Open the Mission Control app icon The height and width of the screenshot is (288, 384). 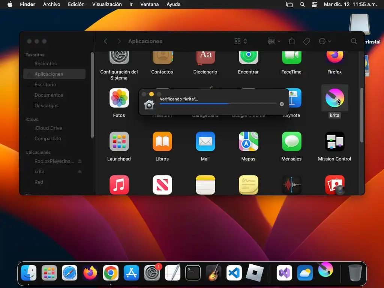[334, 141]
